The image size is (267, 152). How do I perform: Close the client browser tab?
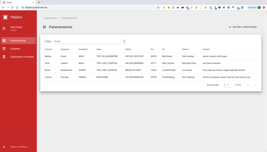(x=33, y=2)
